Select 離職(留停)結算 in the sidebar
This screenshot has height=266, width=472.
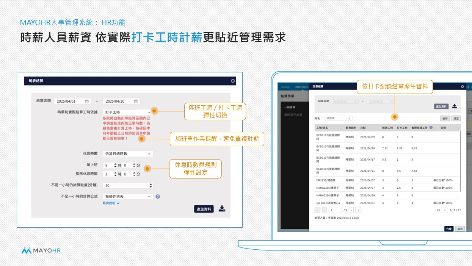293,114
